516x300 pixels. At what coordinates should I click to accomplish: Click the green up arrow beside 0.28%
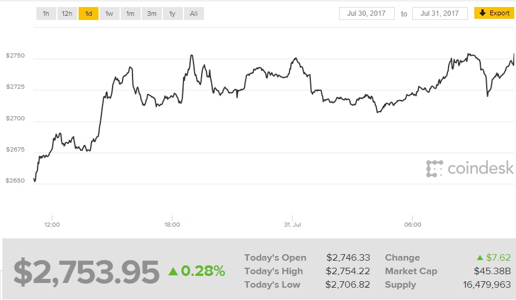coord(173,271)
